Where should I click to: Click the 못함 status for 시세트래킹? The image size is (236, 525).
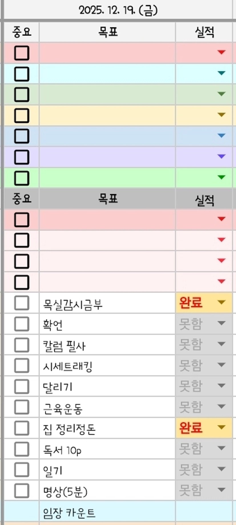click(191, 365)
